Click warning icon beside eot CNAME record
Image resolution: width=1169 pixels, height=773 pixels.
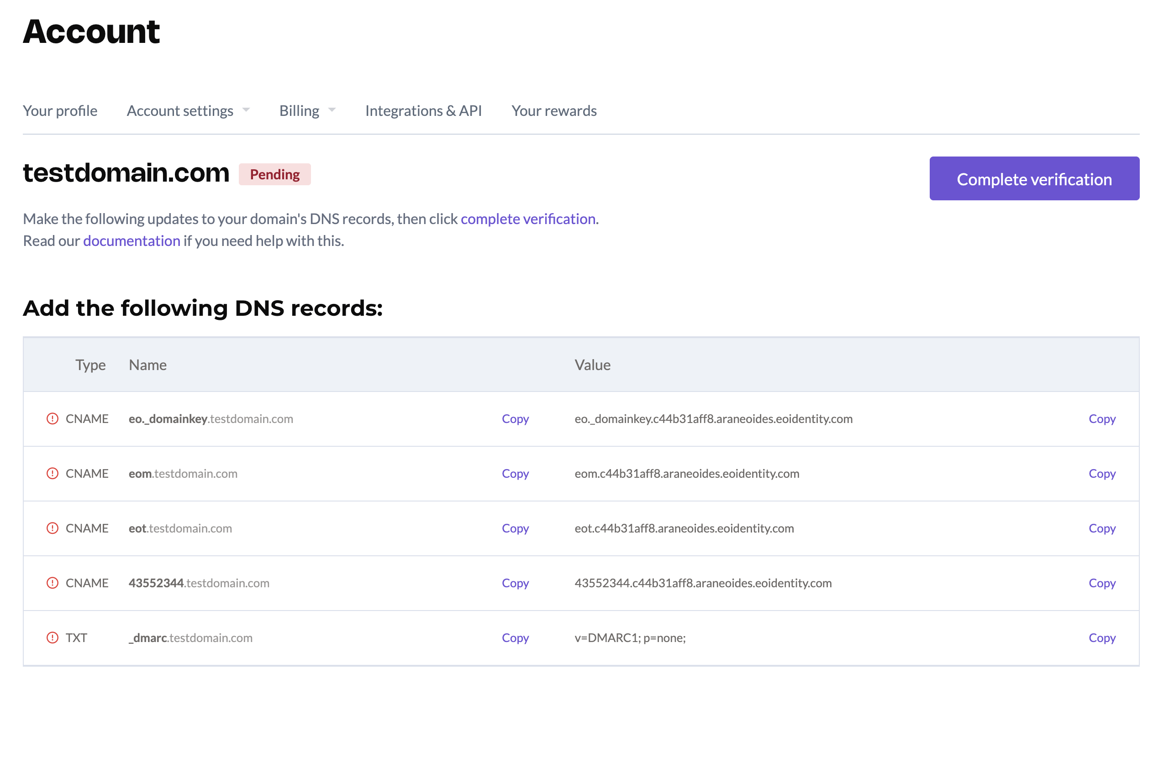tap(52, 528)
